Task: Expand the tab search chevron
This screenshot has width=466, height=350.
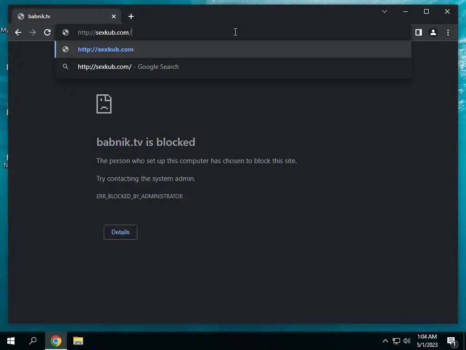Action: (384, 11)
